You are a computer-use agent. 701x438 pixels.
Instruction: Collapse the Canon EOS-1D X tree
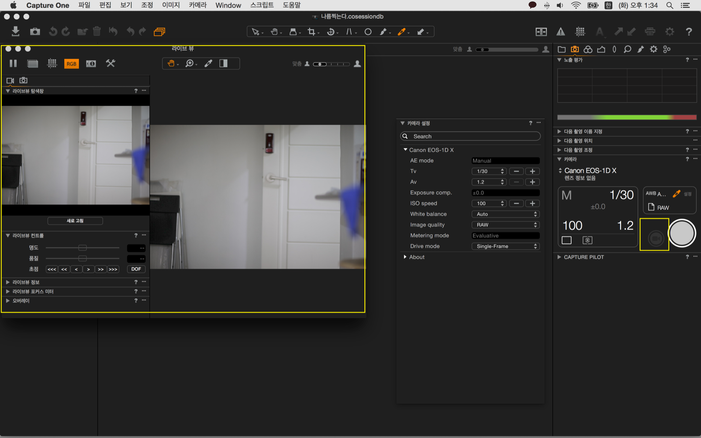pos(405,150)
